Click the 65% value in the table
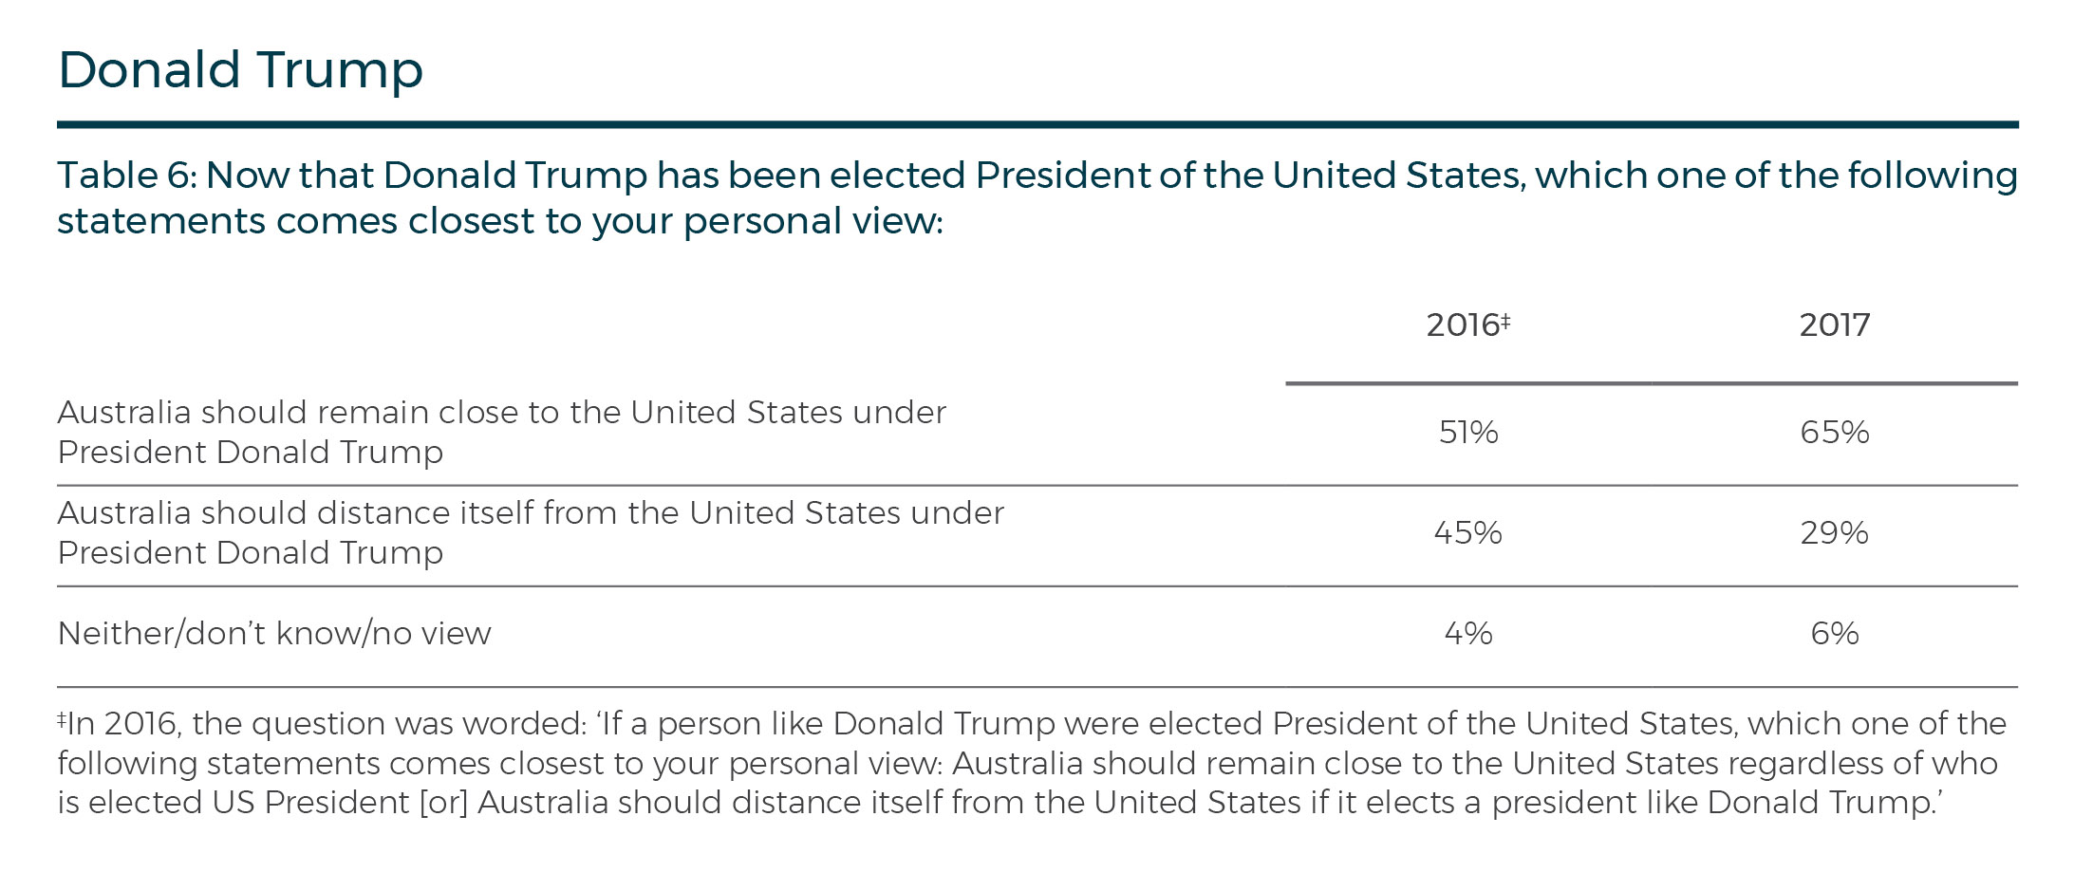 point(1834,433)
